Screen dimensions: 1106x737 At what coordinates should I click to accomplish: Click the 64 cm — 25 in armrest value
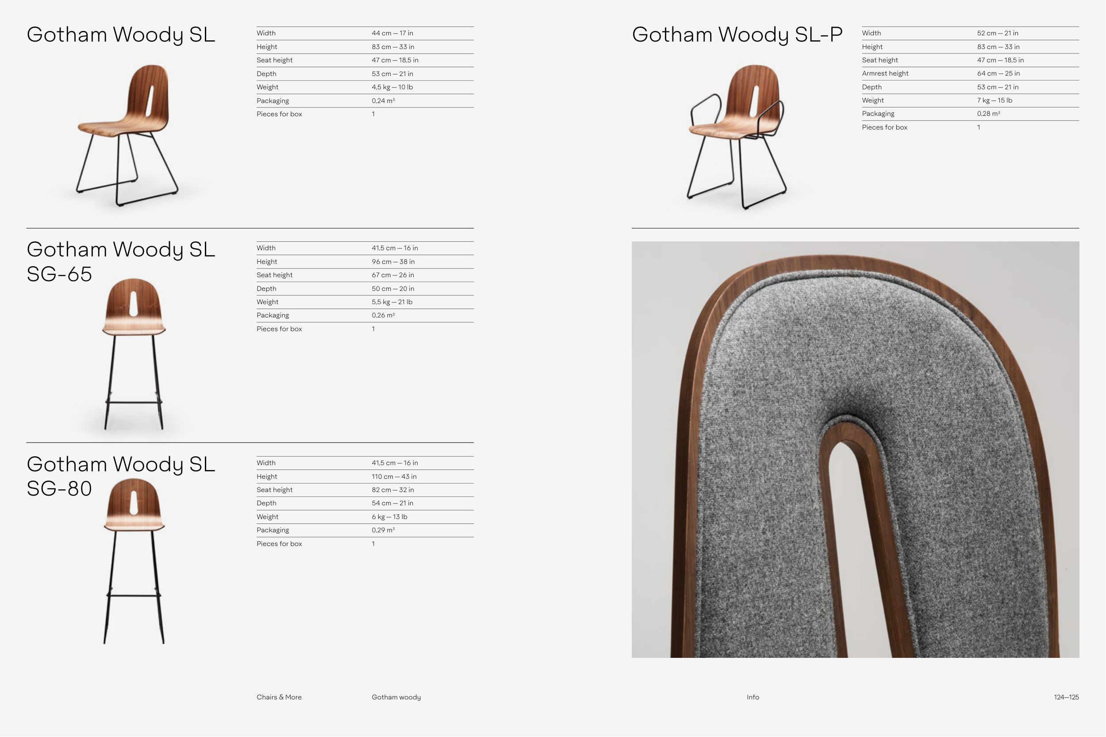point(998,73)
